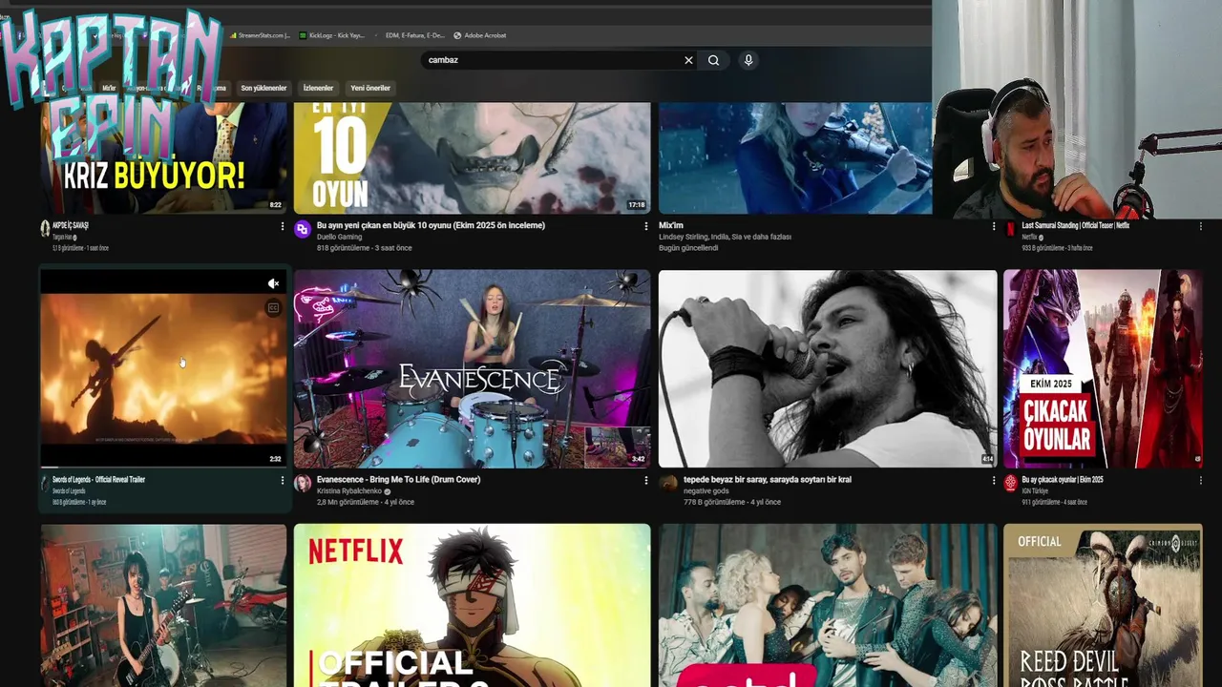Viewport: 1222px width, 687px height.
Task: Open "Last Samurai Standing" teaser title
Action: click(x=1075, y=226)
